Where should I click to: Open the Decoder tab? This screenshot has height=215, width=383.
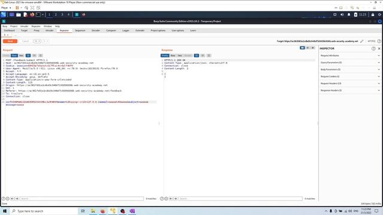click(x=96, y=30)
